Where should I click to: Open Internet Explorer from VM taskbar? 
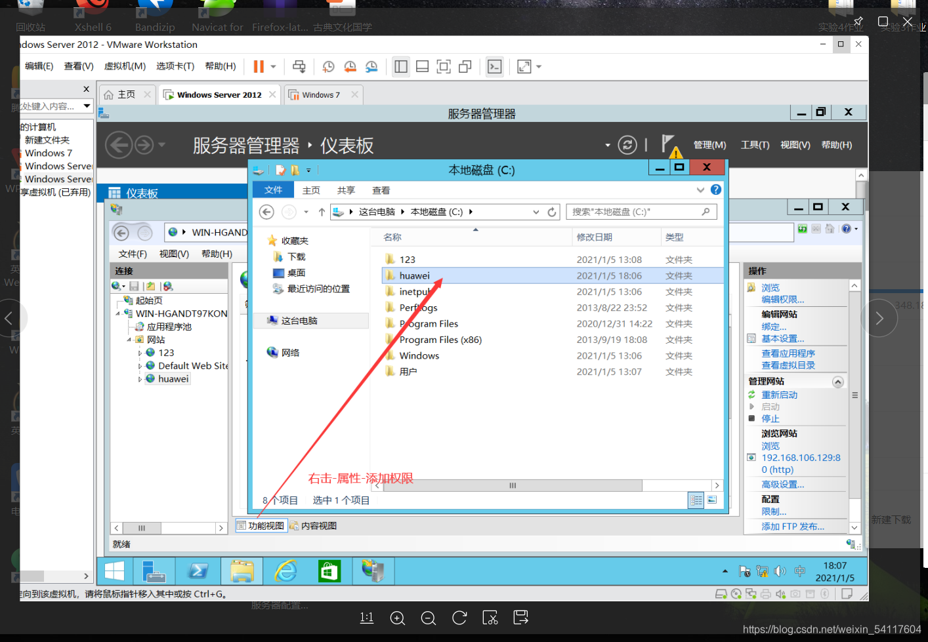coord(286,571)
